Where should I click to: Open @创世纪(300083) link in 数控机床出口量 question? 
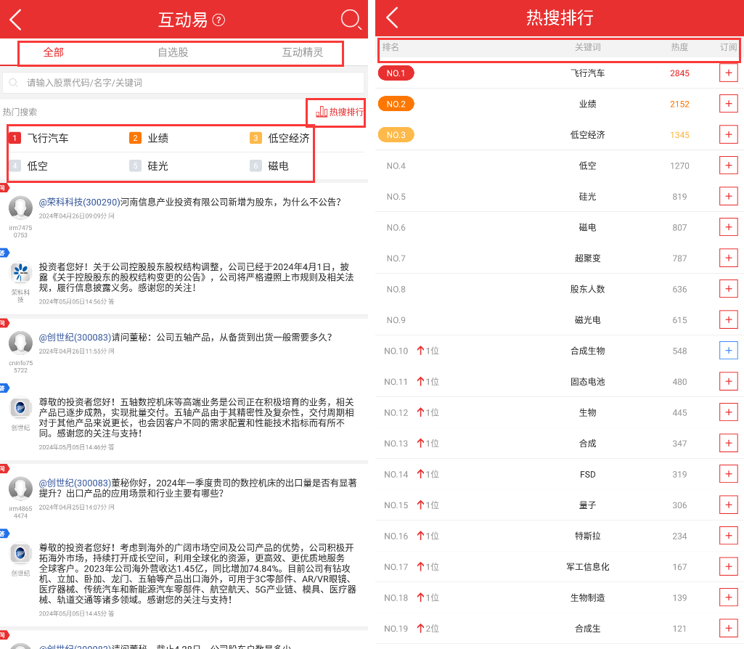(75, 483)
